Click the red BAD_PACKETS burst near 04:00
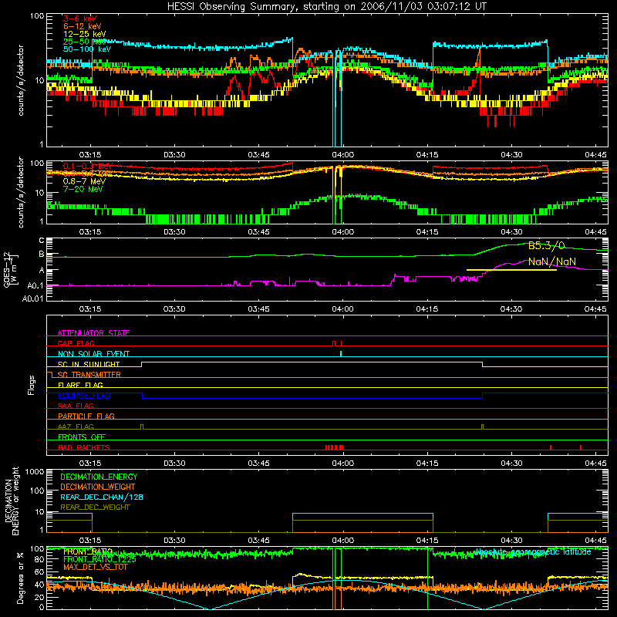The width and height of the screenshot is (617, 617). pyautogui.click(x=334, y=447)
